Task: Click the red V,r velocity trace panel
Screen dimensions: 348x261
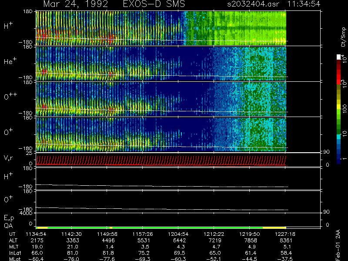Action: click(161, 161)
